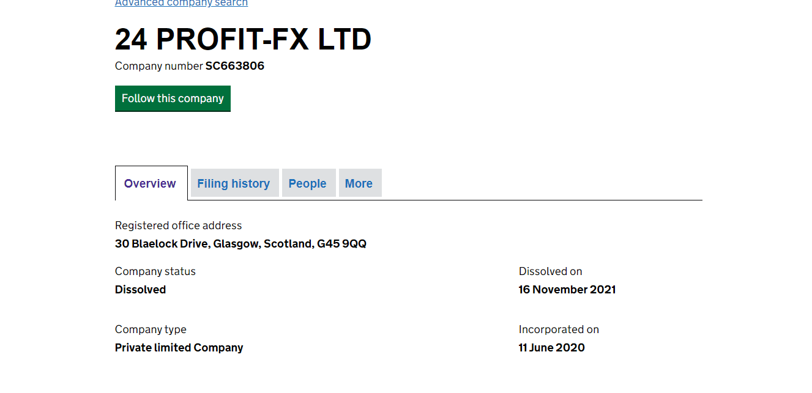
Task: Switch to the Filing history tab
Action: tap(233, 183)
